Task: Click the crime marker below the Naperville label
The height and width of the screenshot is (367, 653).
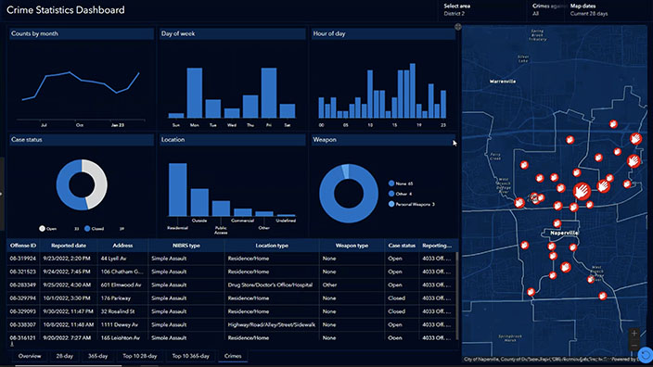Action: pos(551,247)
